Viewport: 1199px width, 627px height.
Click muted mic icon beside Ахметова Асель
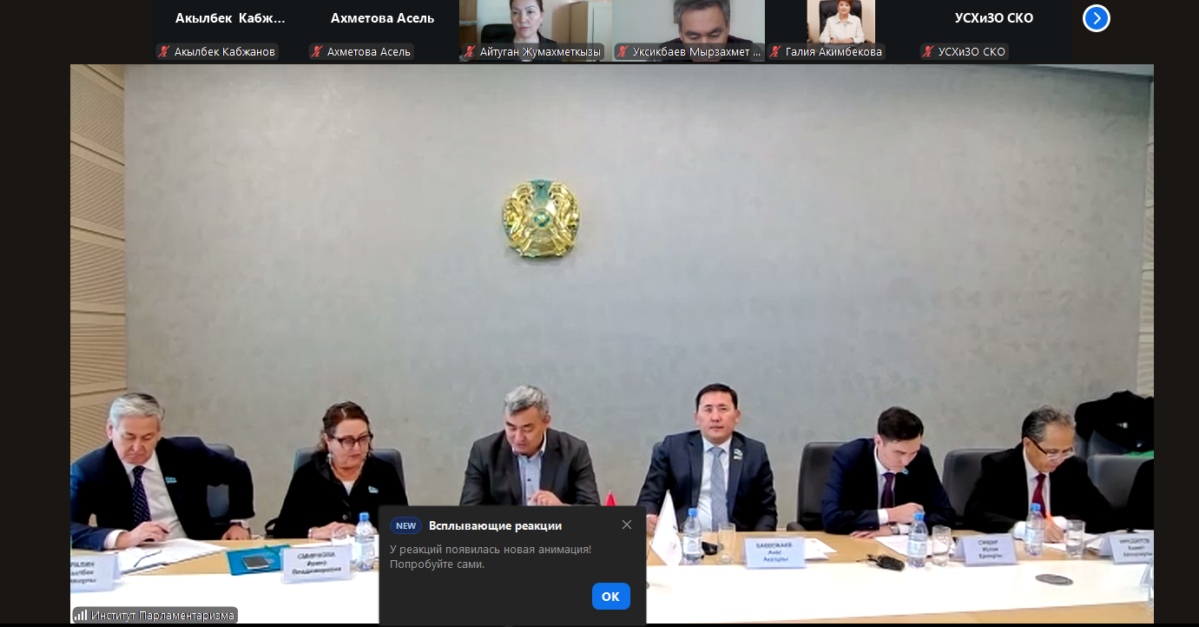click(x=317, y=52)
